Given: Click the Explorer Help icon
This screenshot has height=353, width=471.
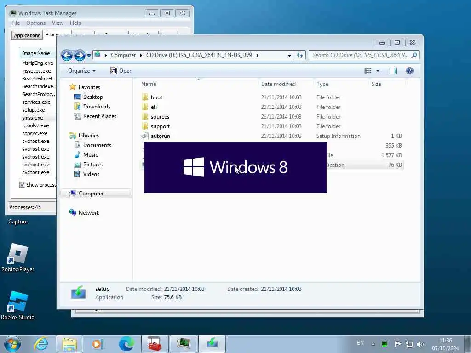Looking at the screenshot, I should point(410,71).
